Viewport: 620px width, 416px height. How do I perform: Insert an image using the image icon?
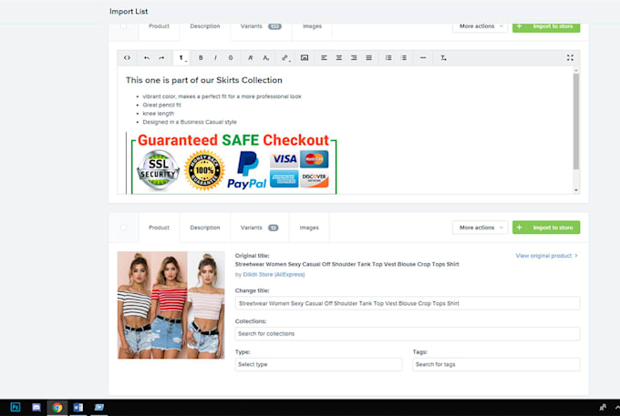point(305,57)
